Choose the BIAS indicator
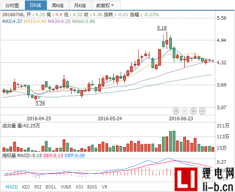235x192 pixels. pyautogui.click(x=92, y=187)
